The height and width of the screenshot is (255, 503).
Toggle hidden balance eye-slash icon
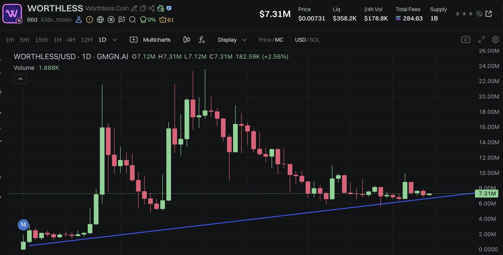(480, 14)
